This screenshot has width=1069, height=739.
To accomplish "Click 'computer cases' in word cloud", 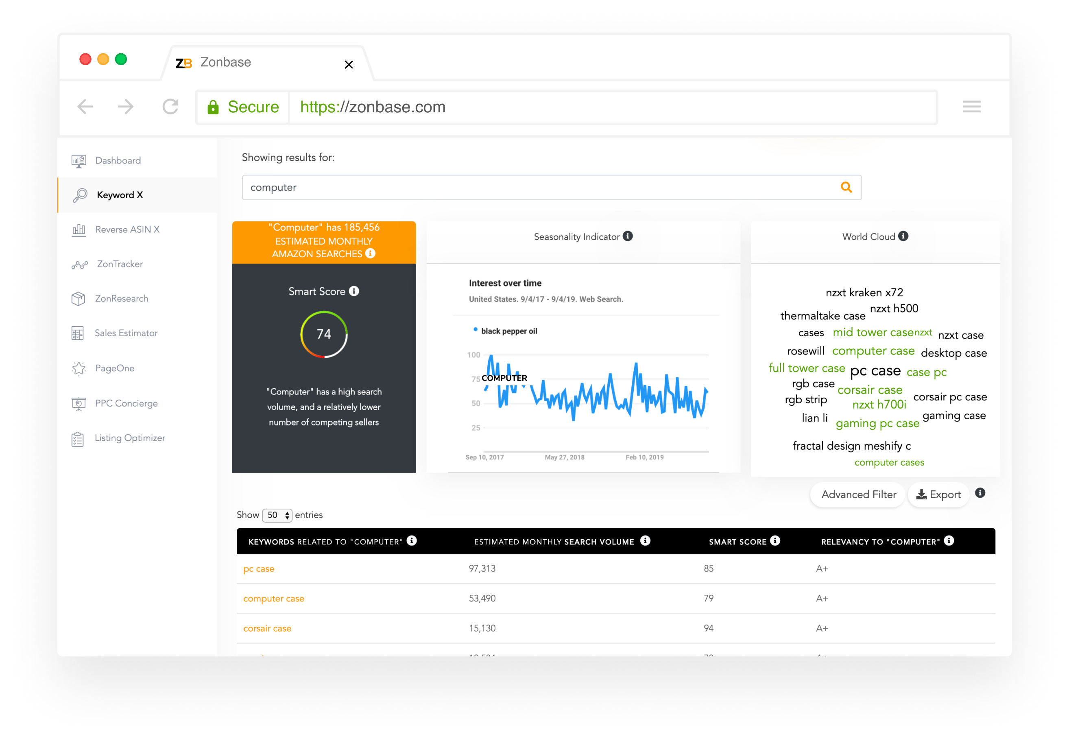I will pos(889,463).
